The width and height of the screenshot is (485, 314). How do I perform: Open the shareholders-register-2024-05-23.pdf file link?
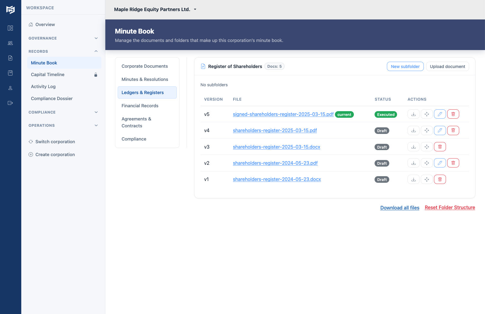pyautogui.click(x=275, y=163)
